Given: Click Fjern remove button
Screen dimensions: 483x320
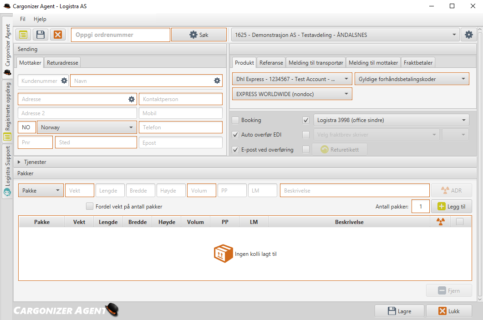Looking at the screenshot, I should tap(449, 290).
